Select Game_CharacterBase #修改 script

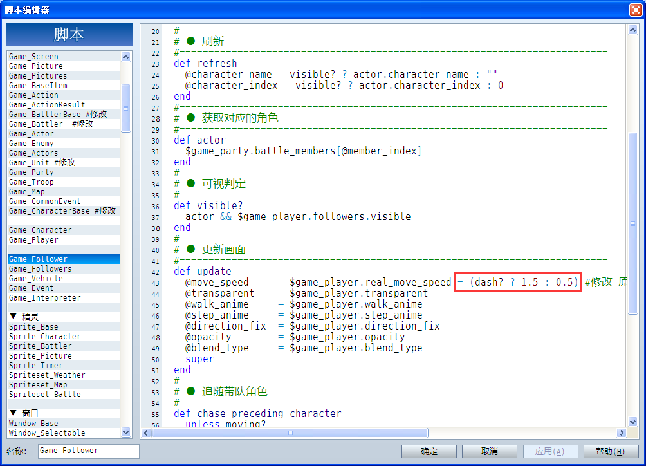pos(64,211)
